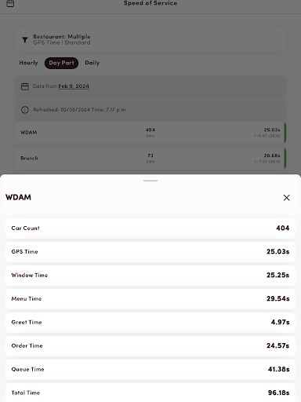The image size is (301, 402).
Task: Switch to the Daily tab
Action: point(92,63)
